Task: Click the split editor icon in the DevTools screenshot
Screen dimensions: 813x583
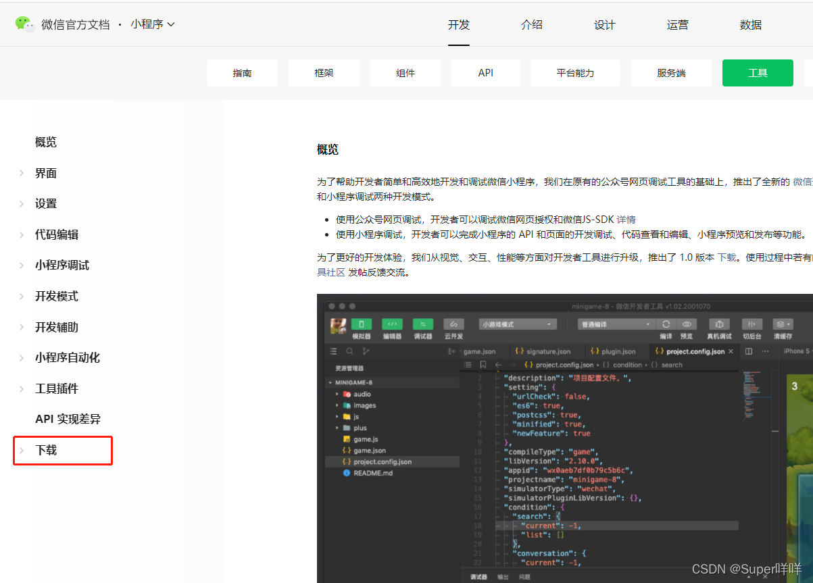Action: click(x=749, y=351)
